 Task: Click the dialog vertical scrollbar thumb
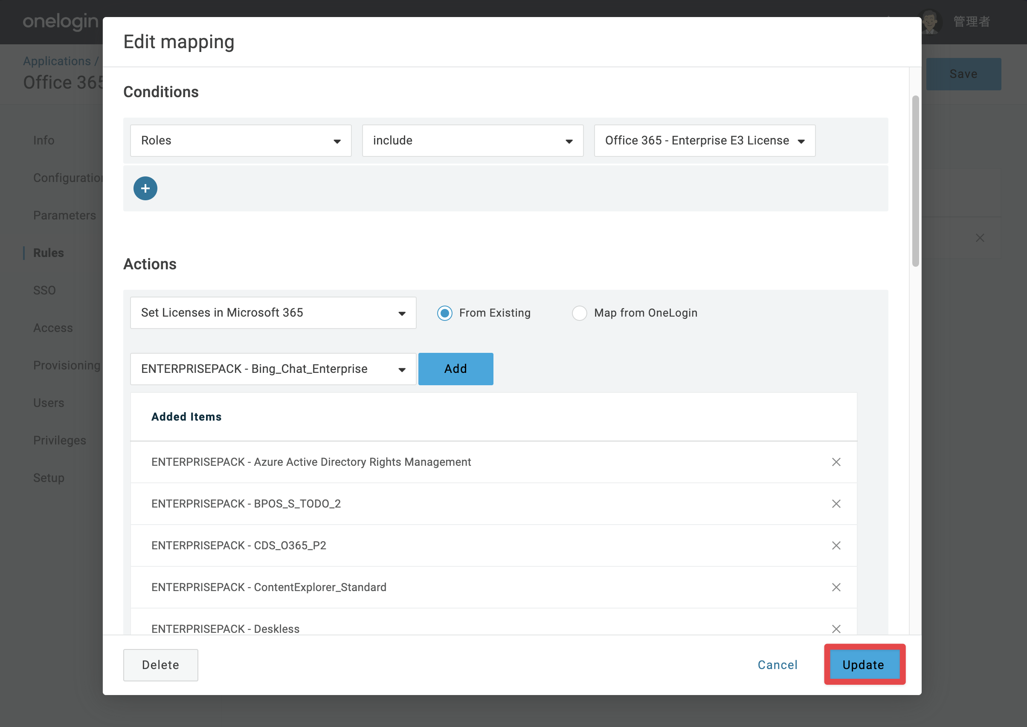(915, 181)
